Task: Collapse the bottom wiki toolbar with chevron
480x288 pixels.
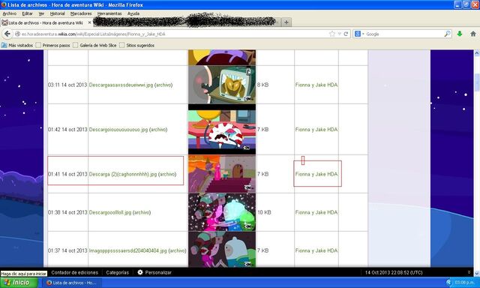Action: (x=469, y=272)
